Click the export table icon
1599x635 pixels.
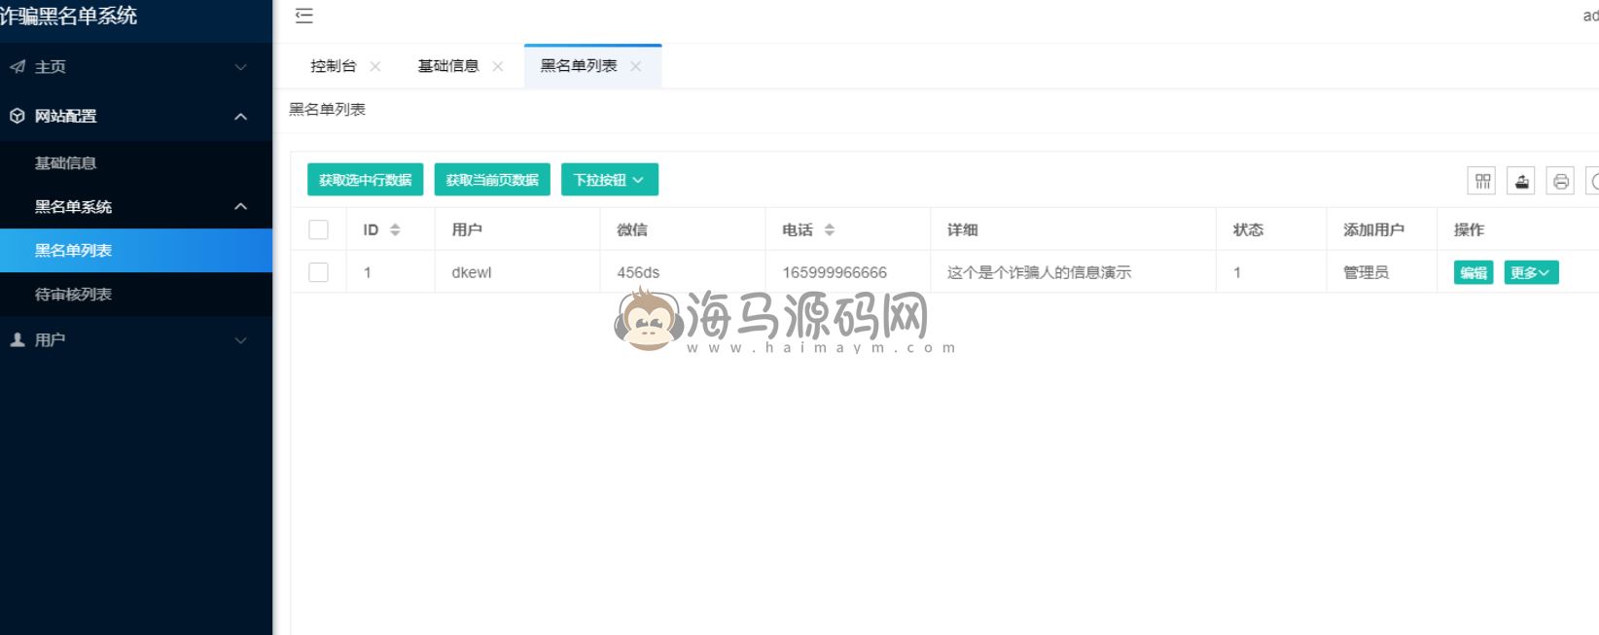[x=1521, y=181]
